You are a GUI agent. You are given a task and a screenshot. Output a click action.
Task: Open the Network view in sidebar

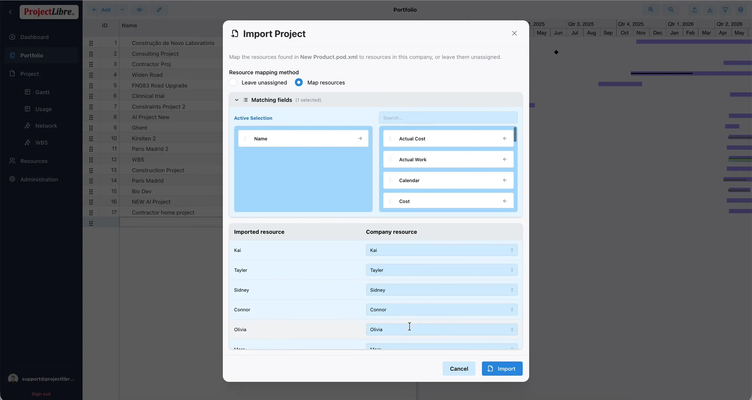(x=46, y=126)
